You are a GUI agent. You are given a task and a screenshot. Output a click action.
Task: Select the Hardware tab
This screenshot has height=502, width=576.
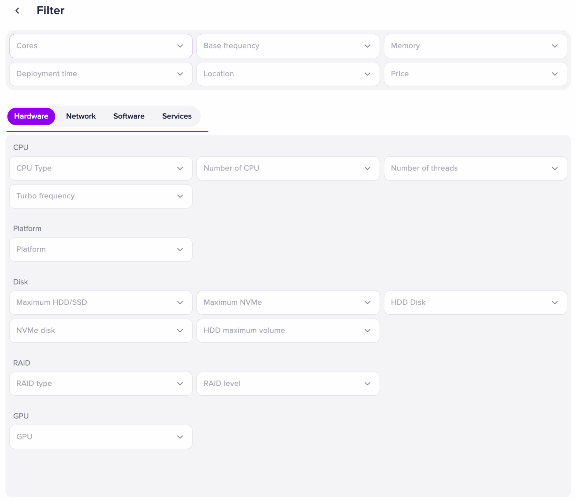[x=31, y=116]
